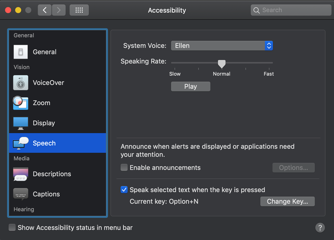This screenshot has height=240, width=334.
Task: Select the Speech bubble icon
Action: [x=20, y=143]
